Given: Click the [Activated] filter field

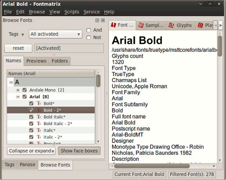Looking at the screenshot, I should pyautogui.click(x=69, y=48).
